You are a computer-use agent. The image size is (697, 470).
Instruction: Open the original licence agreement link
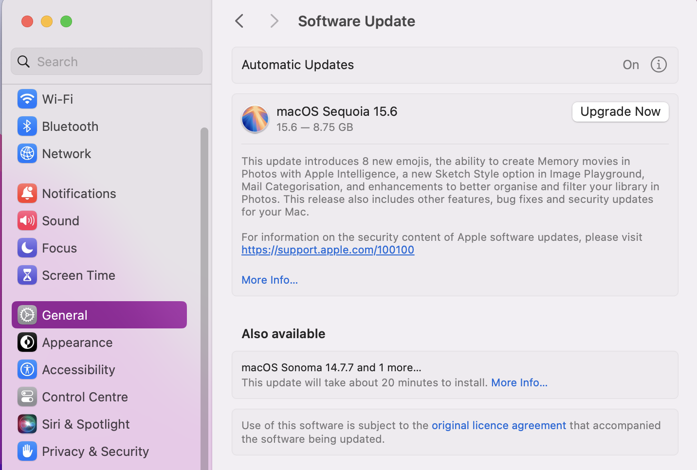tap(498, 425)
